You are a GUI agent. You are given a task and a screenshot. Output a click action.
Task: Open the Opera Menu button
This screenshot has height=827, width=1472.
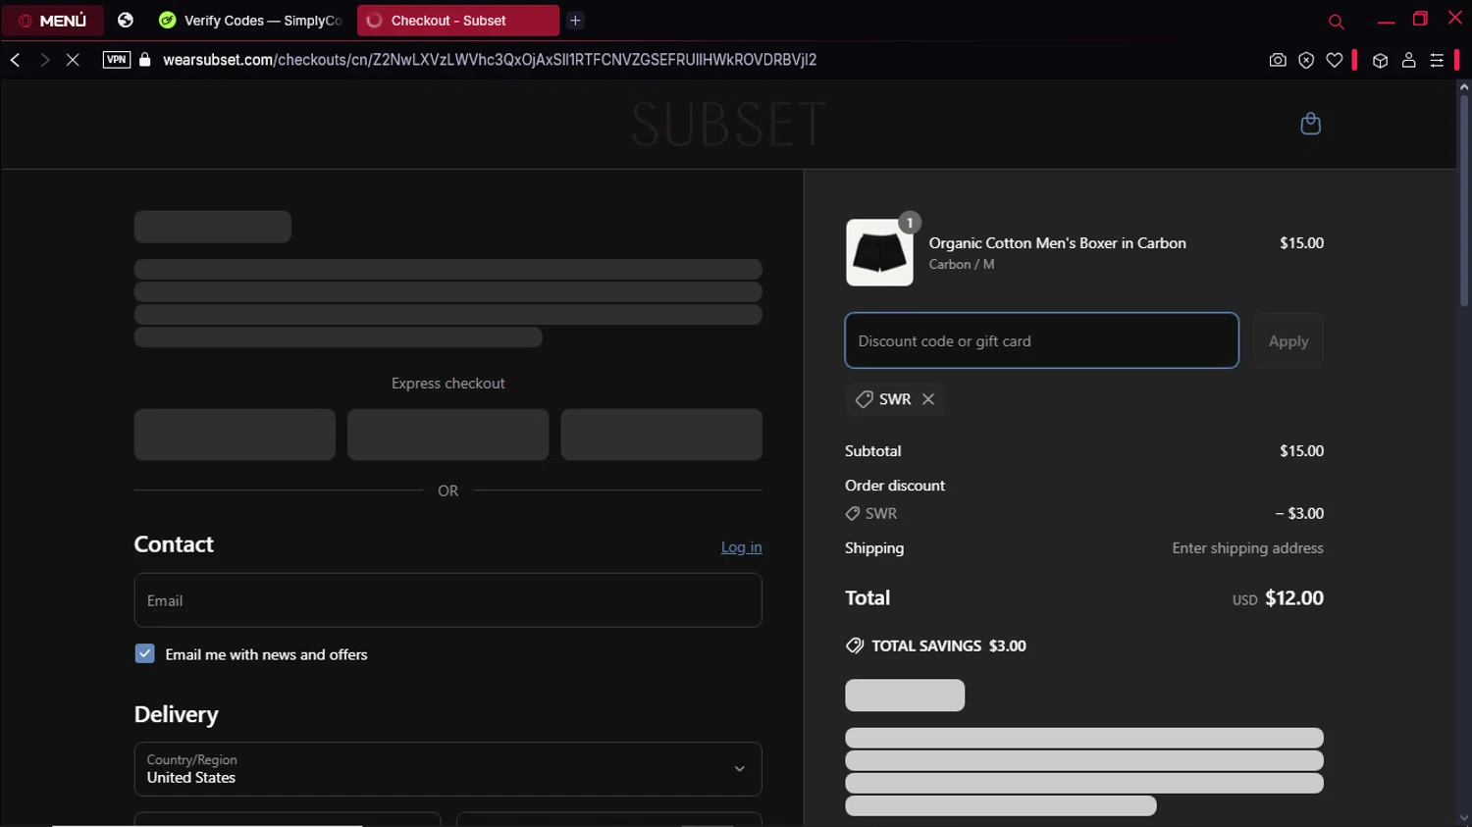pos(53,20)
